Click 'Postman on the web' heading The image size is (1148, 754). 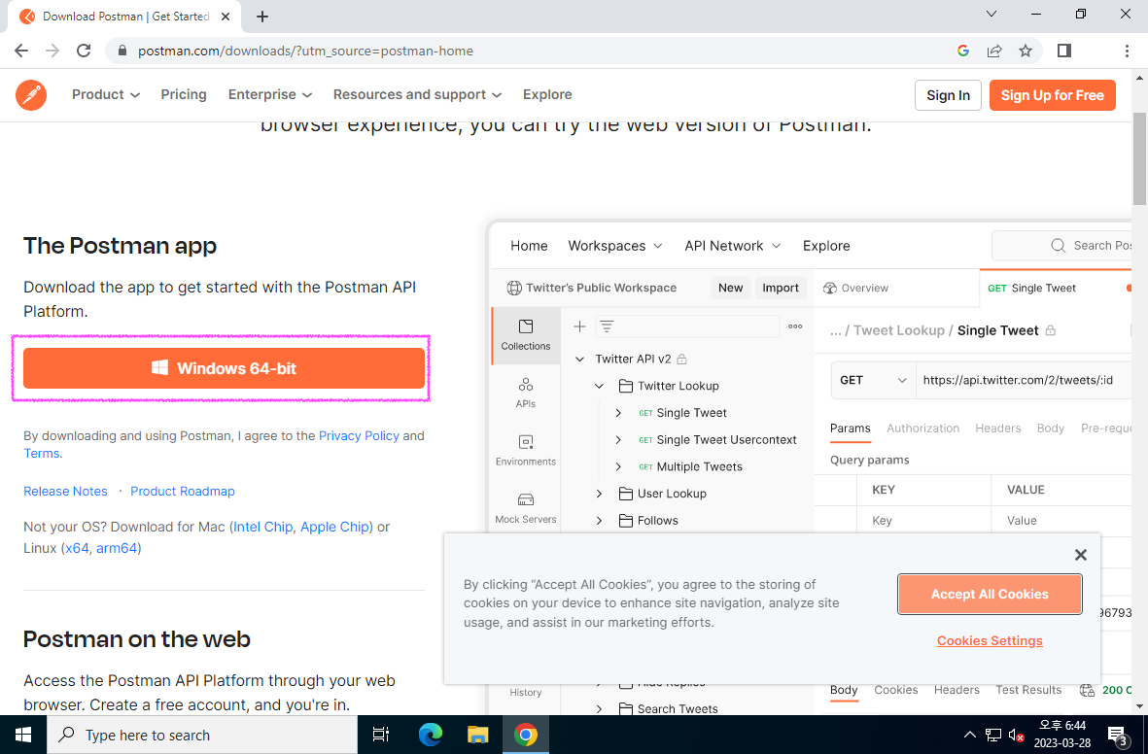tap(137, 639)
